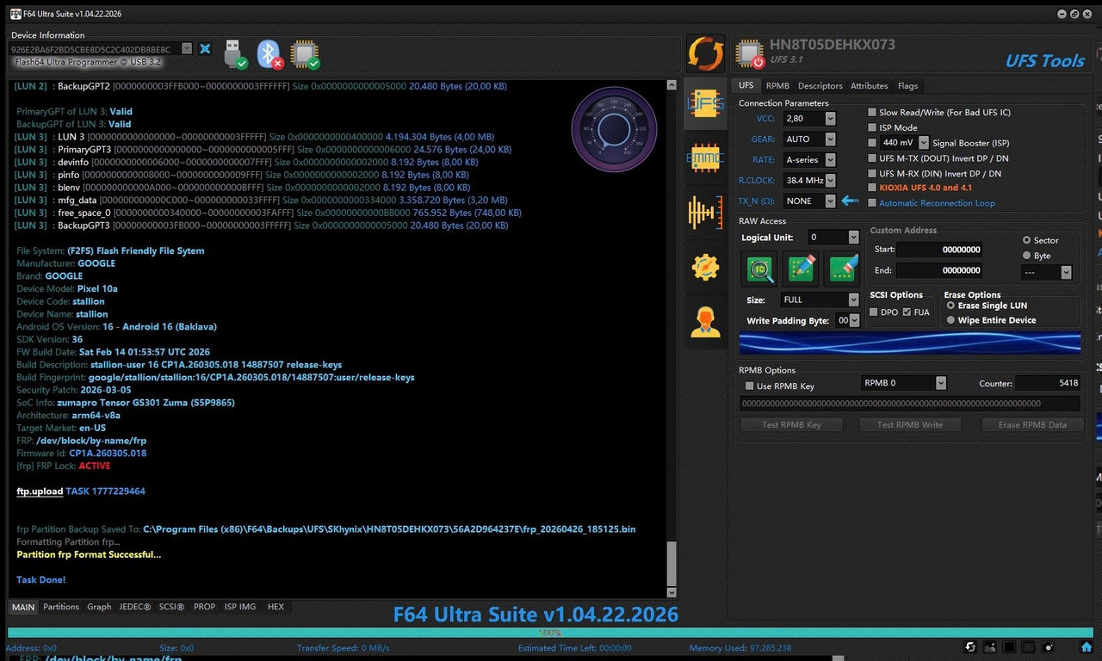Click the blue X icon beside the device ID
Screen dimensions: 1102x661
click(x=205, y=49)
